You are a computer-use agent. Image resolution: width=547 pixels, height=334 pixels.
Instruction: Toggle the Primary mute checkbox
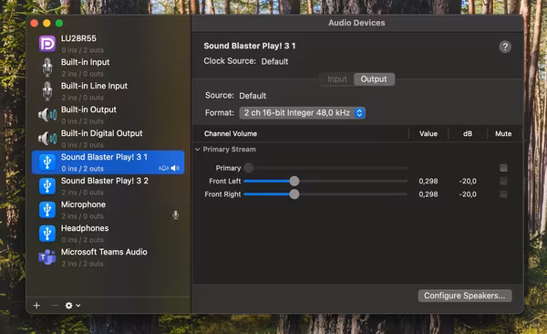click(x=503, y=168)
